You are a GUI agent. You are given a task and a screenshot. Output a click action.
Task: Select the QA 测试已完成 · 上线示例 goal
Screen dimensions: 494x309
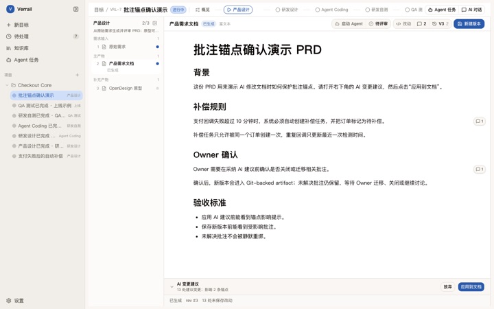47,105
